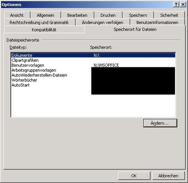Click the Ändern... button

coord(160,123)
